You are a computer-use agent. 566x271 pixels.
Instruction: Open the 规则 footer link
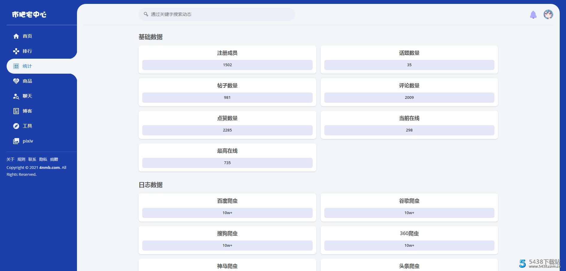pyautogui.click(x=21, y=159)
